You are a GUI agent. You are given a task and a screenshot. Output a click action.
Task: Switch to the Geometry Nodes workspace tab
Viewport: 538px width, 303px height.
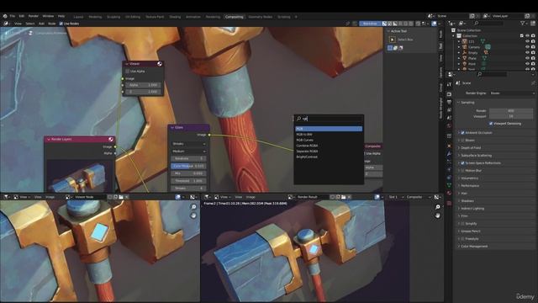[260, 17]
